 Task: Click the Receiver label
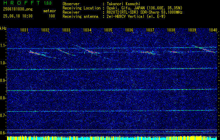71,13
